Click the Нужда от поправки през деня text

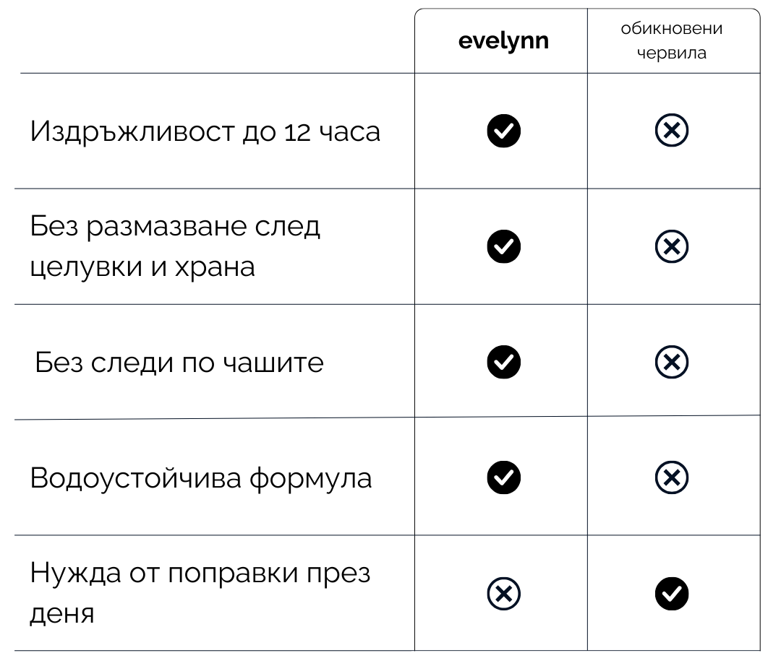pyautogui.click(x=200, y=593)
